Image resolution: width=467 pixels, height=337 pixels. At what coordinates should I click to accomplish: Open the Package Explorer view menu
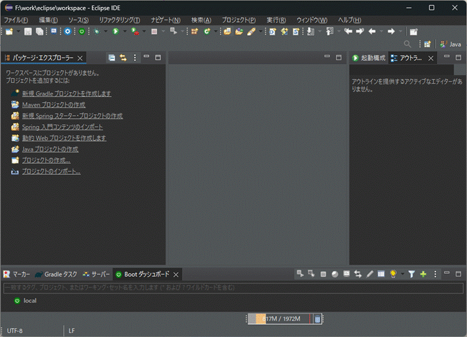135,58
